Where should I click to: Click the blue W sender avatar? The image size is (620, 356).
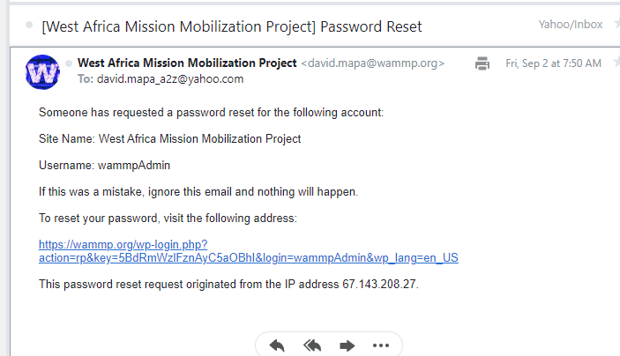[42, 72]
